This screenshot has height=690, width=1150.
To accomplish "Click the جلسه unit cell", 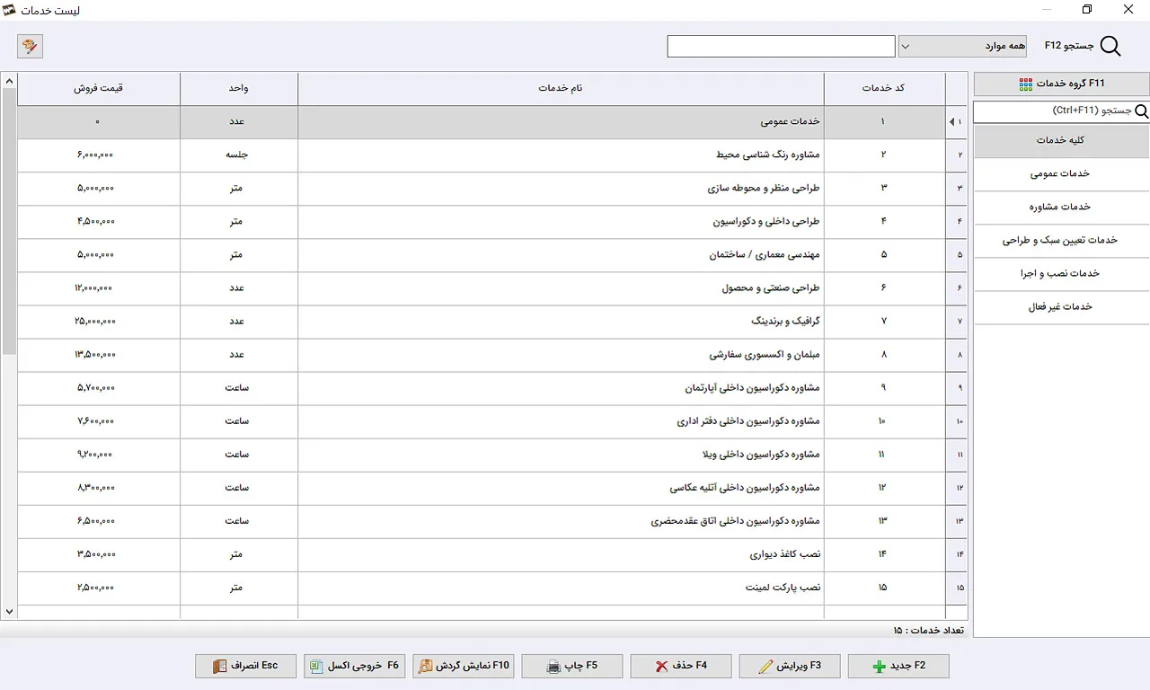I will 239,155.
